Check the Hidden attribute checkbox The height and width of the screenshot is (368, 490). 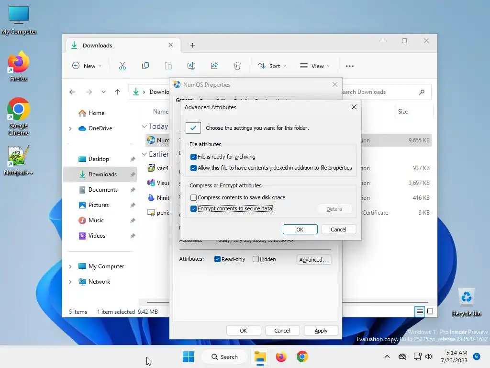click(x=256, y=259)
